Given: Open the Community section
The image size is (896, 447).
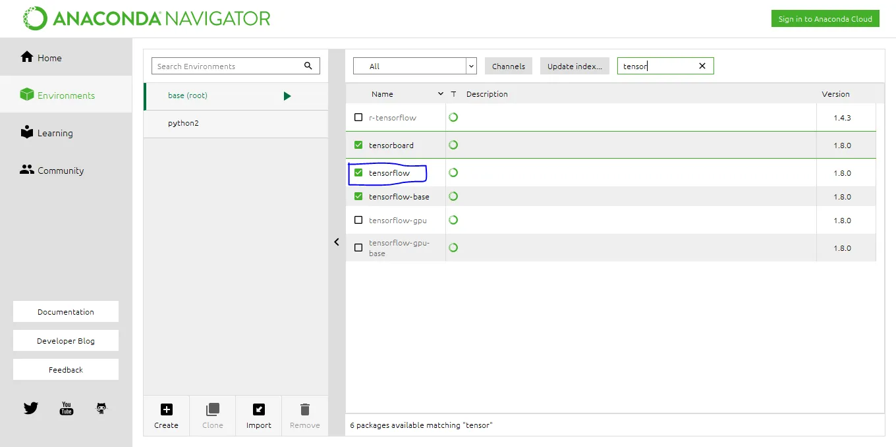Looking at the screenshot, I should pos(66,170).
